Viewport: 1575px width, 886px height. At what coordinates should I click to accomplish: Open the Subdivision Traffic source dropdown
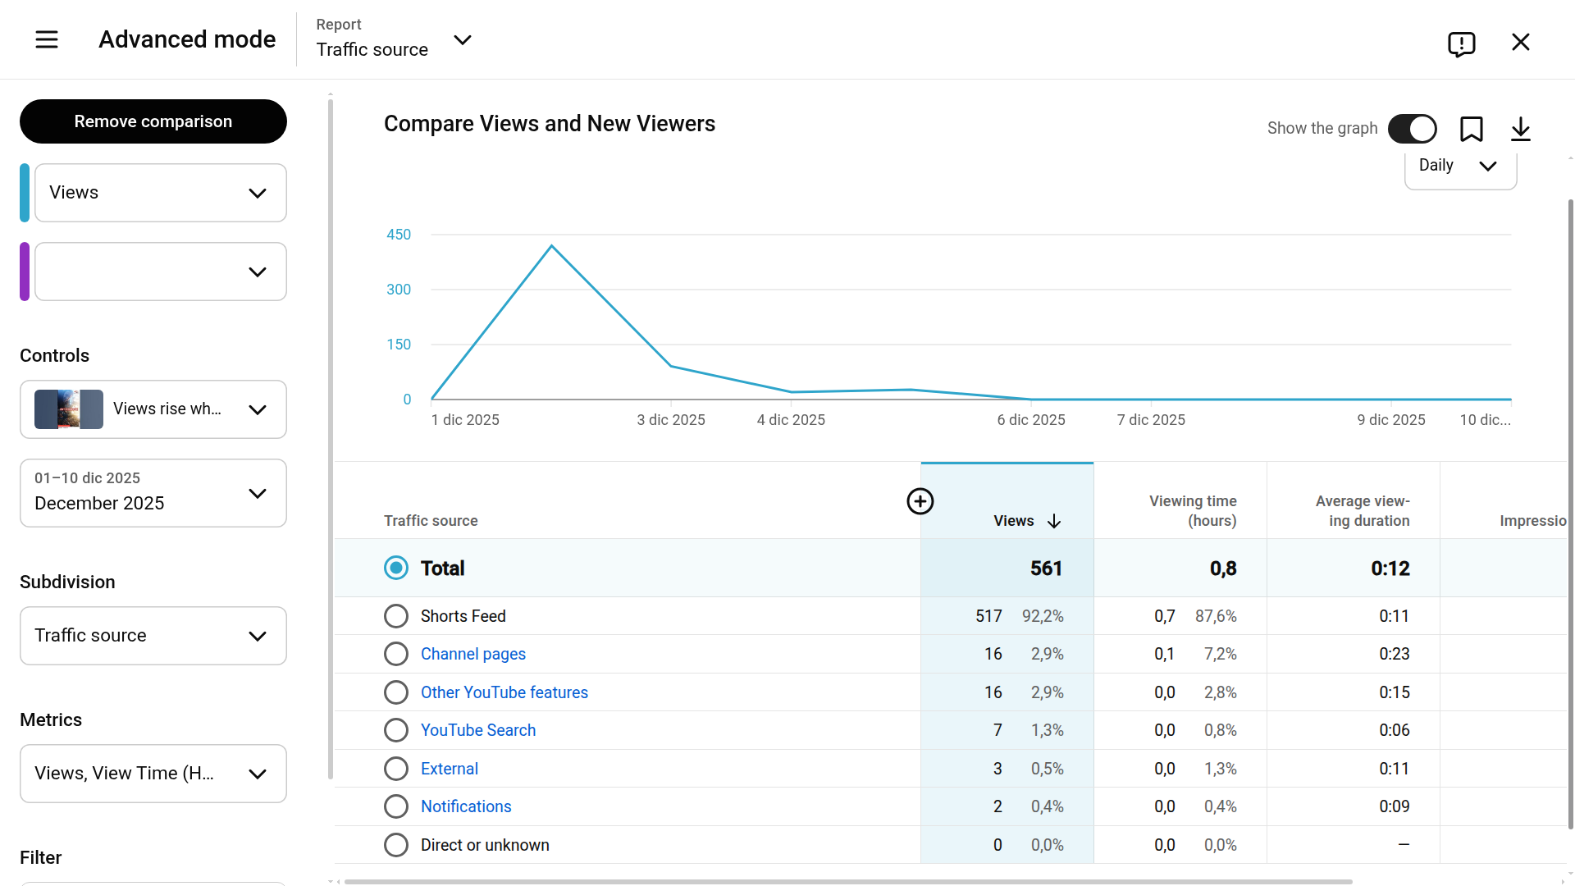pos(153,635)
